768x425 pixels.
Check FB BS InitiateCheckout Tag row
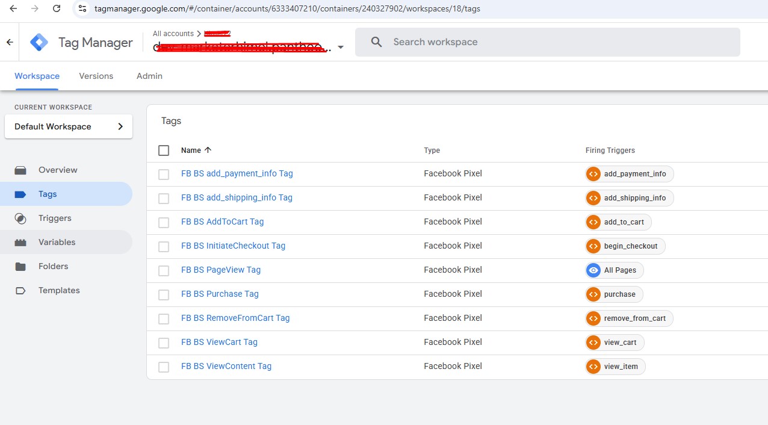click(164, 247)
